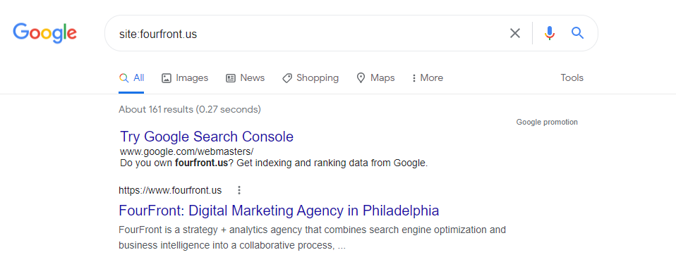The height and width of the screenshot is (269, 676).
Task: Click the Images tab picture icon
Action: [x=167, y=78]
